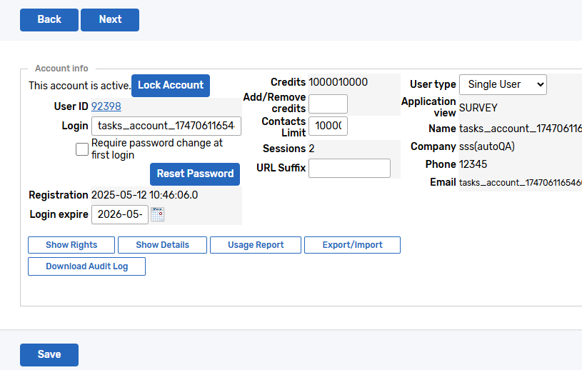This screenshot has height=370, width=582.
Task: Click the Email value text
Action: coord(520,183)
